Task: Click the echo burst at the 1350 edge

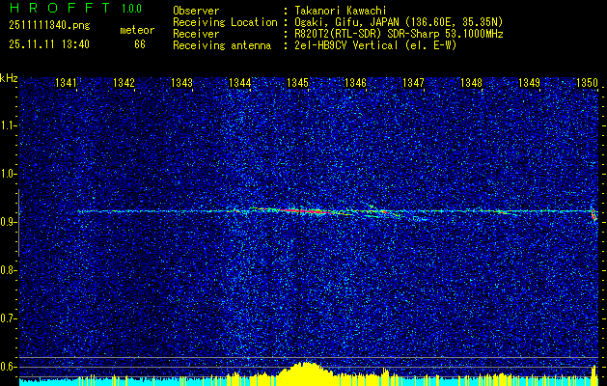Action: (x=594, y=214)
